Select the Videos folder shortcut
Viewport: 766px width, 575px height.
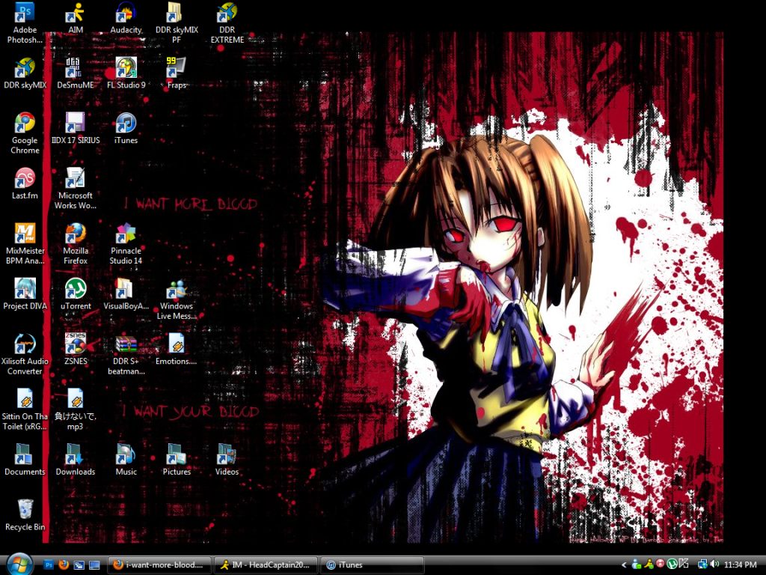(x=227, y=460)
